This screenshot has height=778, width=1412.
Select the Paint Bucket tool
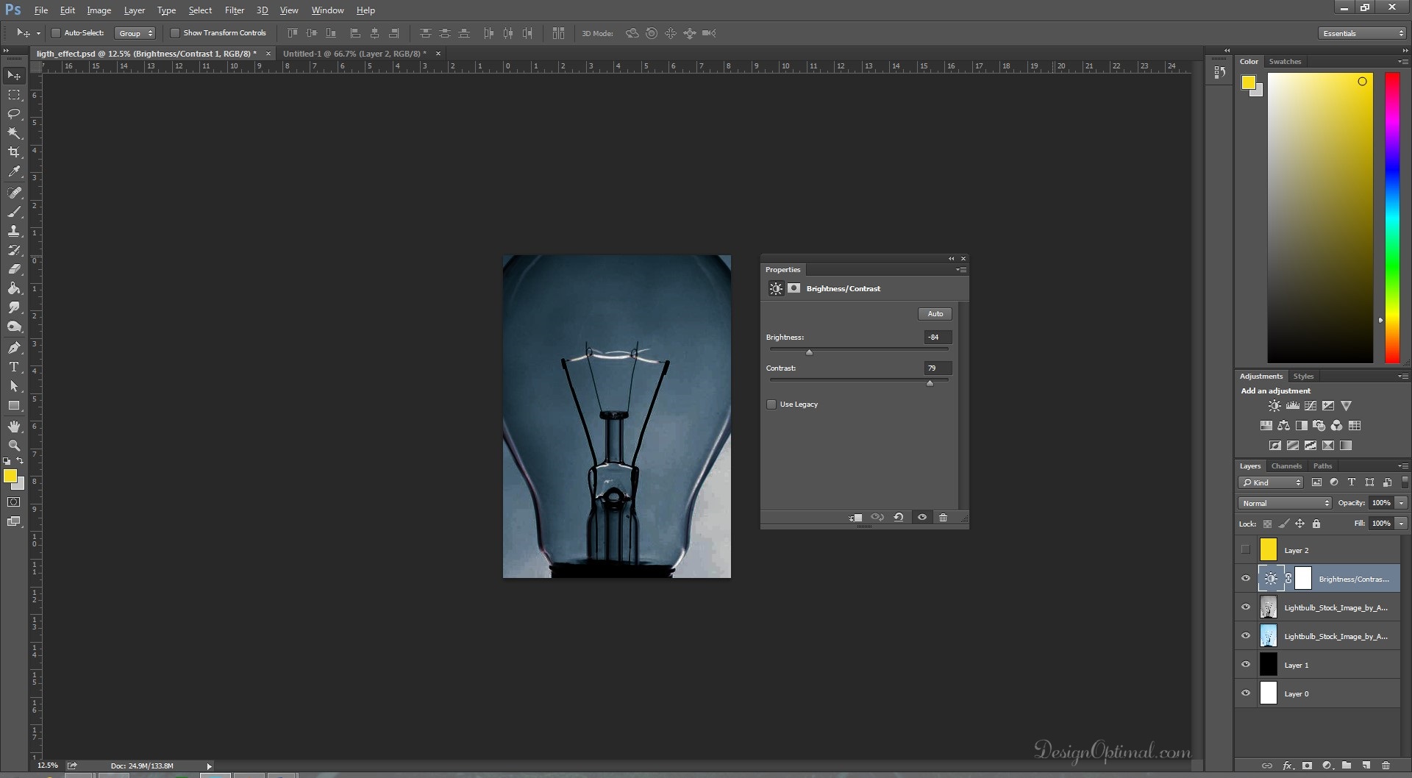pos(14,288)
